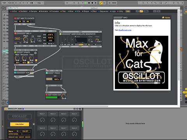Open the In/Out module menu
The image size is (187, 140).
(x=14, y=11)
